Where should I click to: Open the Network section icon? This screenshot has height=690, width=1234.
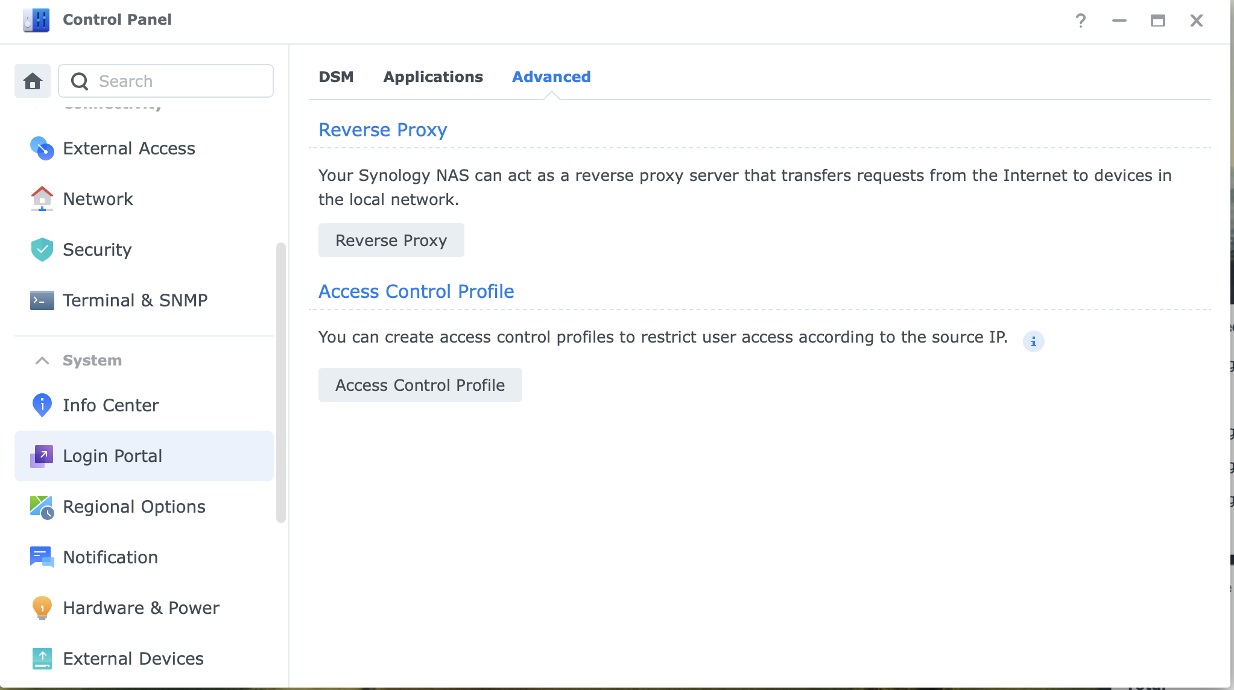tap(42, 199)
